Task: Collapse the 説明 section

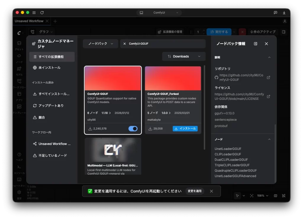Action: pyautogui.click(x=269, y=58)
